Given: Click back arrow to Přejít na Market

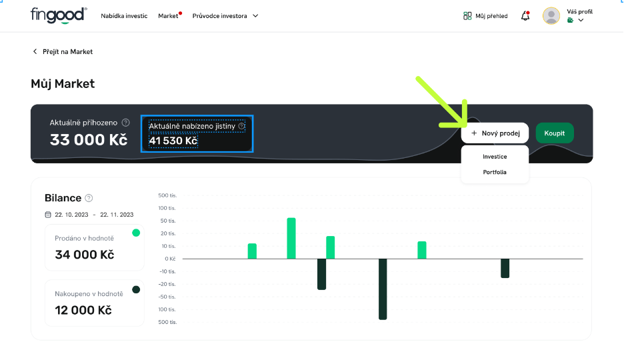Looking at the screenshot, I should (35, 51).
